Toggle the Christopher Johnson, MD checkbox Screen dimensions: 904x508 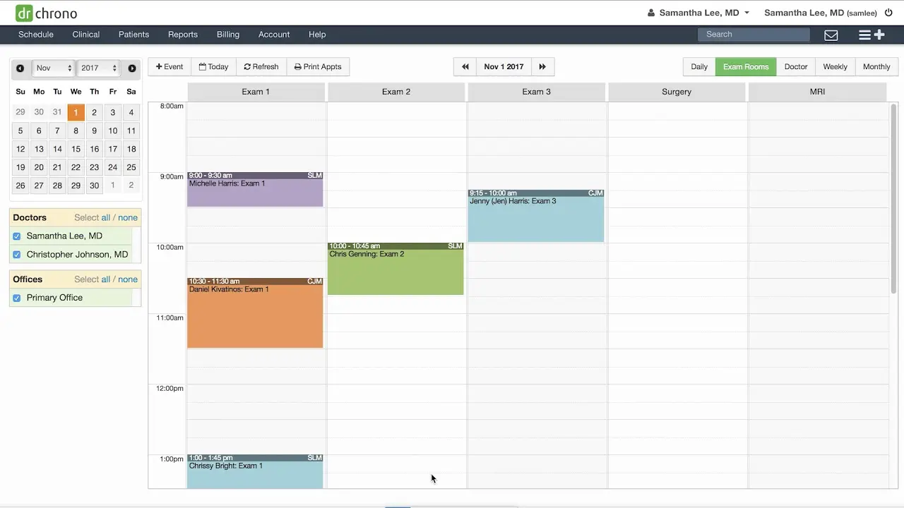tap(17, 255)
